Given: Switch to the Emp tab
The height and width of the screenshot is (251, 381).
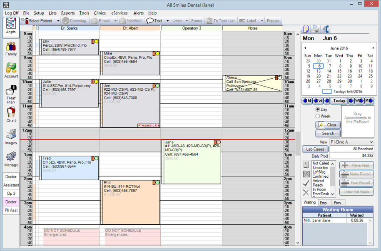Looking at the screenshot, I should (x=323, y=203).
